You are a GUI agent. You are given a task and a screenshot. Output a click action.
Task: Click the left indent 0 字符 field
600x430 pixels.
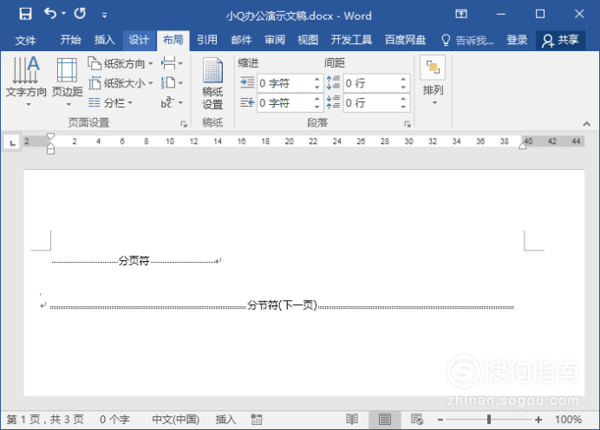[284, 83]
